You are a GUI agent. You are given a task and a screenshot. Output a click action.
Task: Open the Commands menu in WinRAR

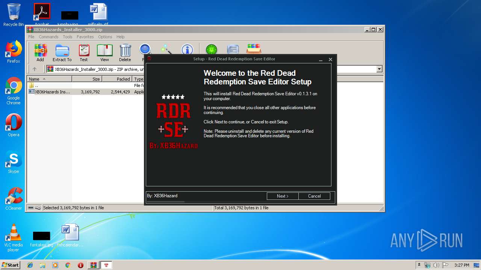pyautogui.click(x=48, y=37)
